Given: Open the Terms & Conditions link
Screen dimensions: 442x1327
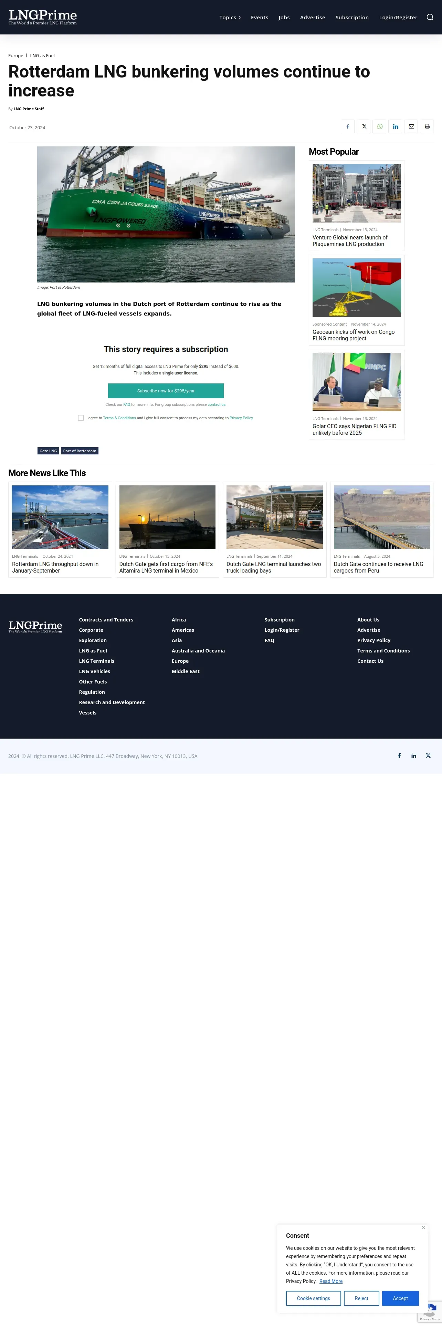Looking at the screenshot, I should coord(119,418).
